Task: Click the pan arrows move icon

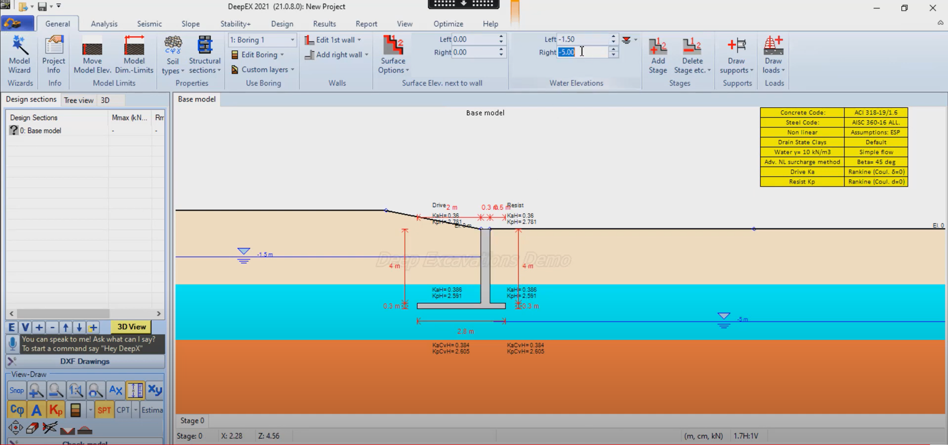Action: click(x=15, y=428)
